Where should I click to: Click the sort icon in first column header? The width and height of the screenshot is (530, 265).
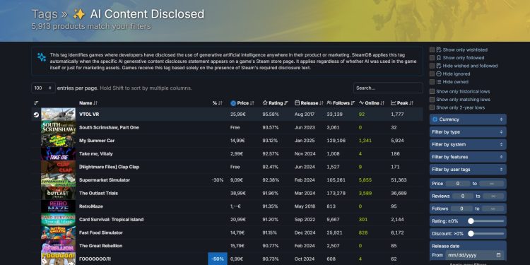tap(36, 103)
